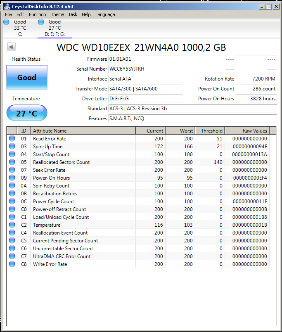The height and width of the screenshot is (332, 282).
Task: Click status orb for Current Pending Sector Count
Action: point(12,240)
